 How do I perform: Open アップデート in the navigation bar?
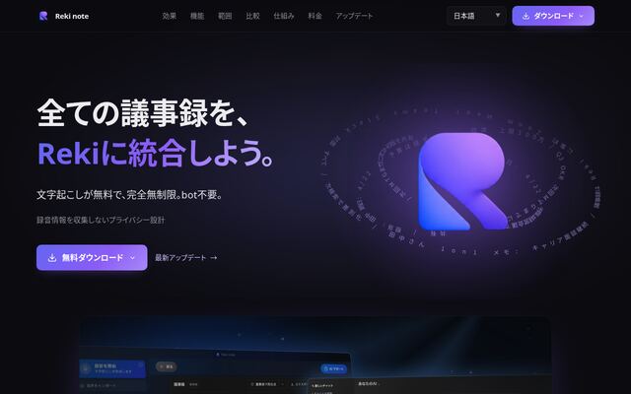click(354, 16)
